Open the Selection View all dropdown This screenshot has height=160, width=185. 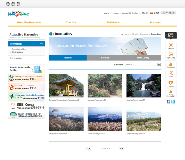pyautogui.click(x=143, y=64)
